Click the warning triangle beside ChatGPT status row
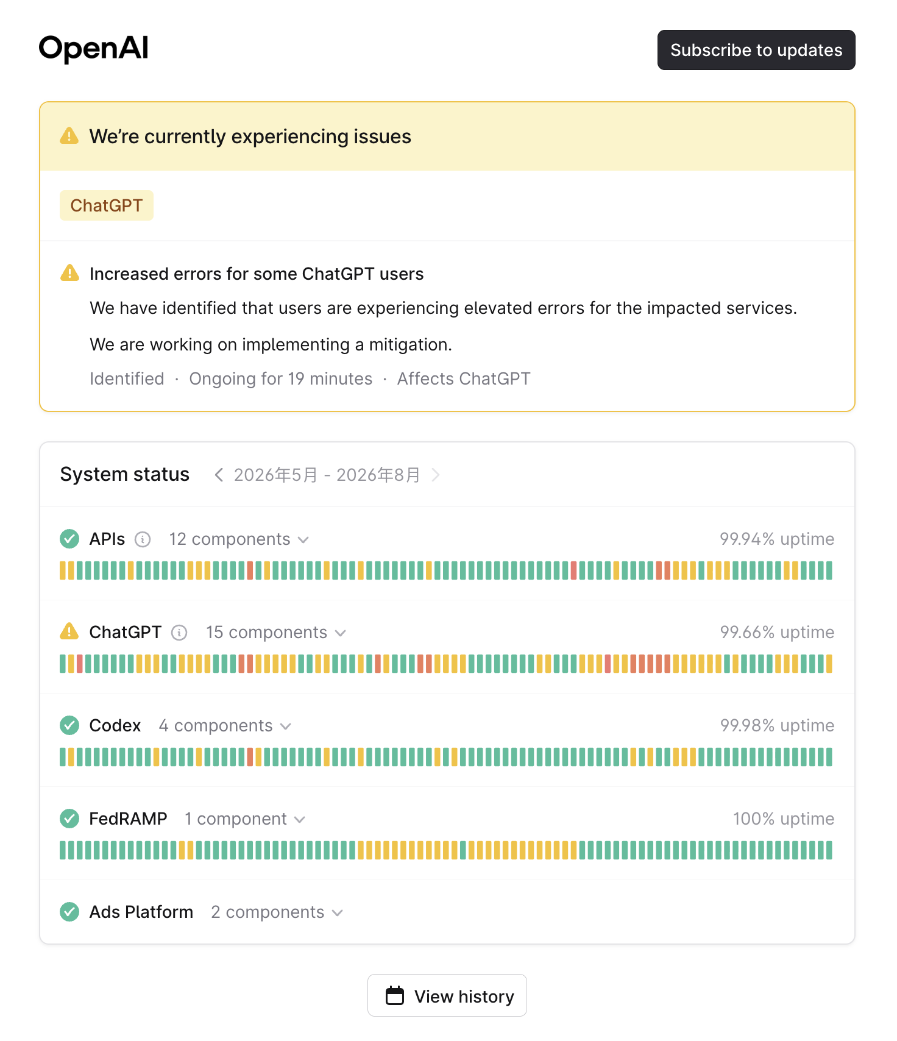The width and height of the screenshot is (897, 1041). point(69,631)
